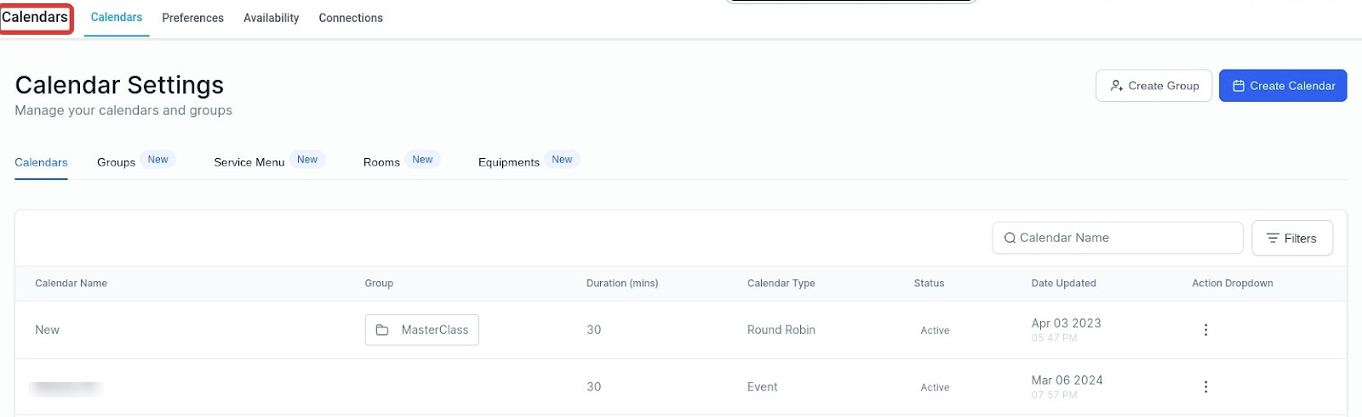The width and height of the screenshot is (1362, 417).
Task: Click the MasterClass group tag
Action: pos(434,330)
